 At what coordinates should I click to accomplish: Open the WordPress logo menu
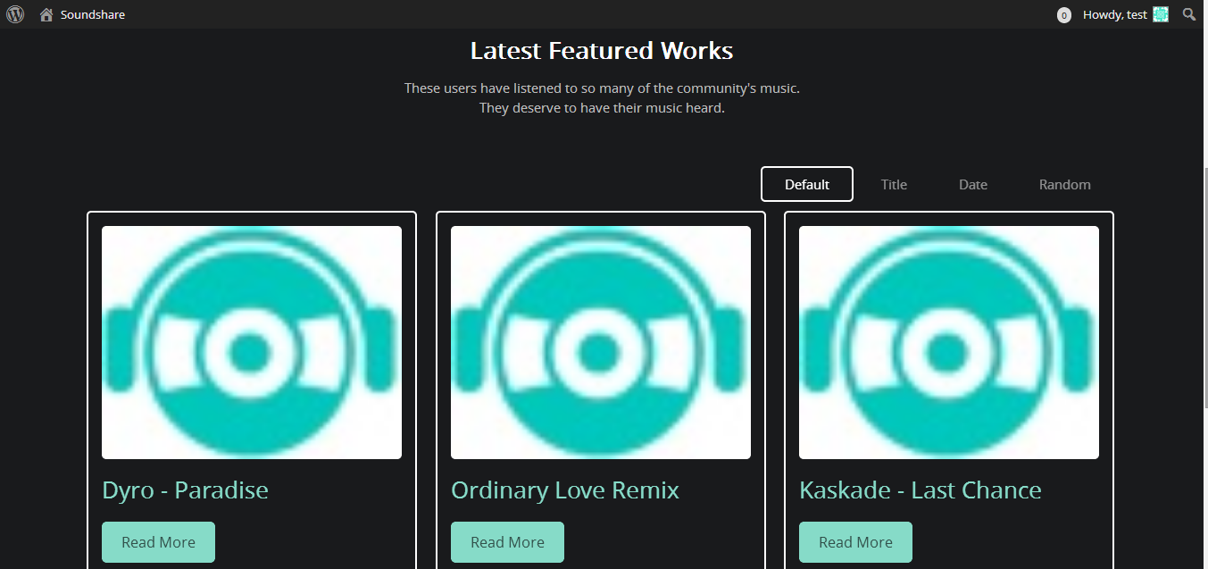pos(15,14)
